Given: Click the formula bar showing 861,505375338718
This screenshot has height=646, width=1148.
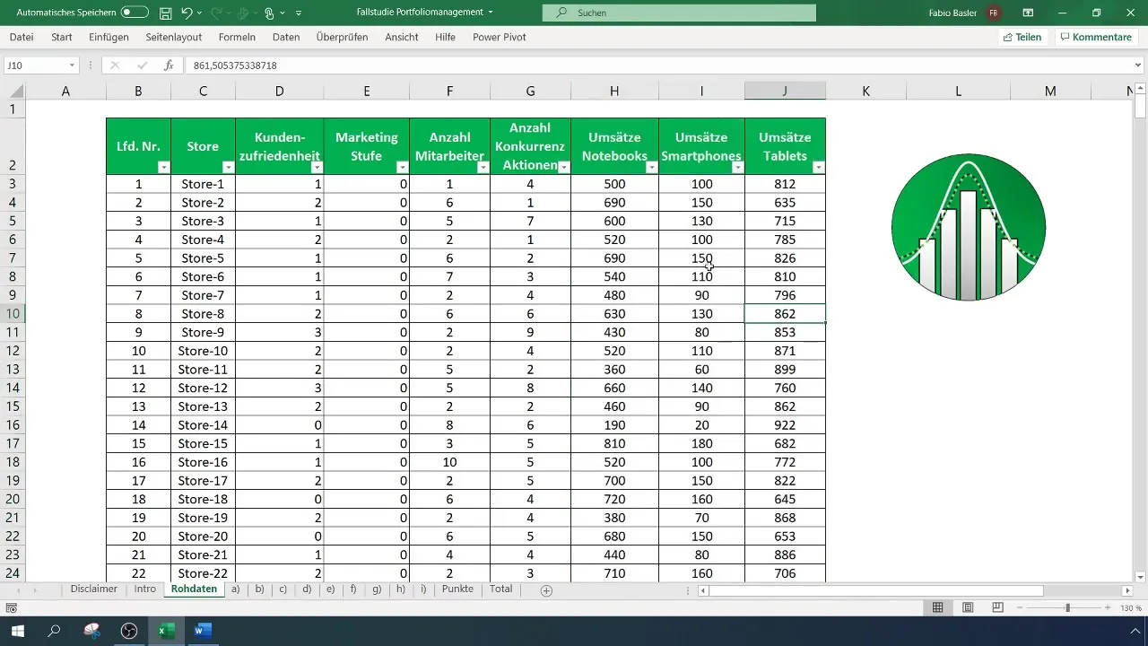Looking at the screenshot, I should point(659,65).
